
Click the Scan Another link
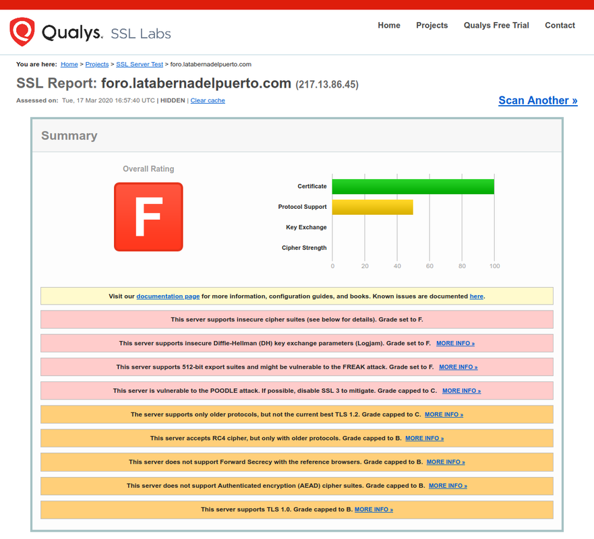[538, 100]
